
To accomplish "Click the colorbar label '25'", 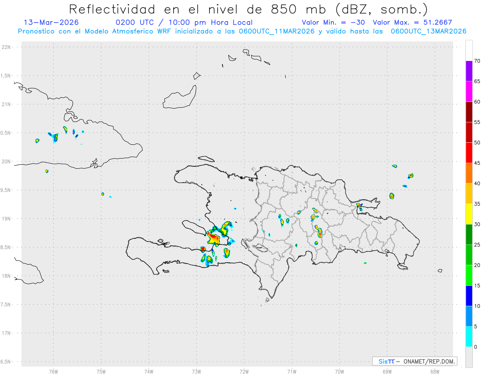I will click(x=477, y=245).
